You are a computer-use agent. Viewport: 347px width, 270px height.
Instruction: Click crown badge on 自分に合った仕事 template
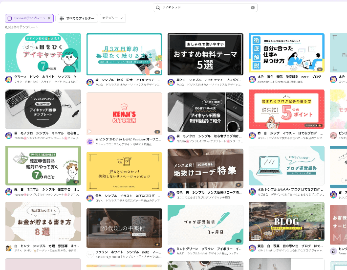pyautogui.click(x=320, y=69)
